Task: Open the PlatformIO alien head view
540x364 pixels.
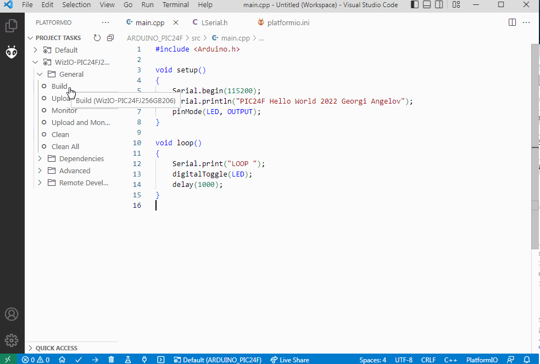Action: pos(12,52)
